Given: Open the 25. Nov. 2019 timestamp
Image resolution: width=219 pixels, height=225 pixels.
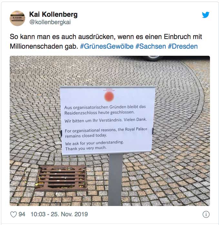Looking at the screenshot, I should 59,214.
